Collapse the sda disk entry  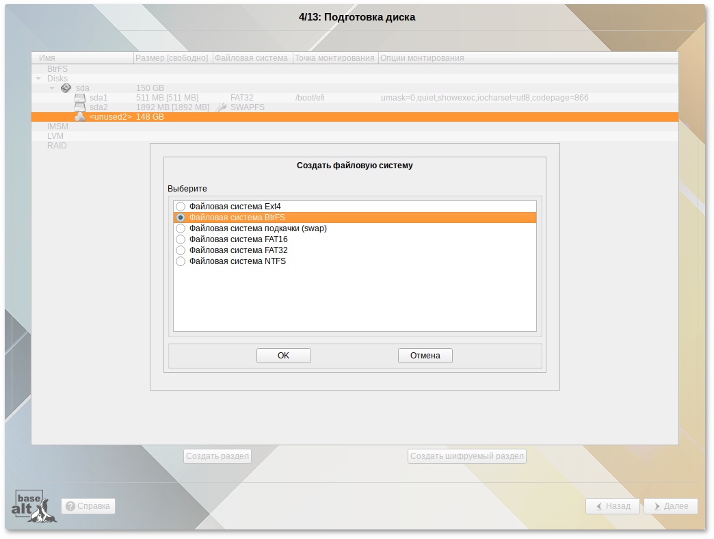click(x=52, y=88)
